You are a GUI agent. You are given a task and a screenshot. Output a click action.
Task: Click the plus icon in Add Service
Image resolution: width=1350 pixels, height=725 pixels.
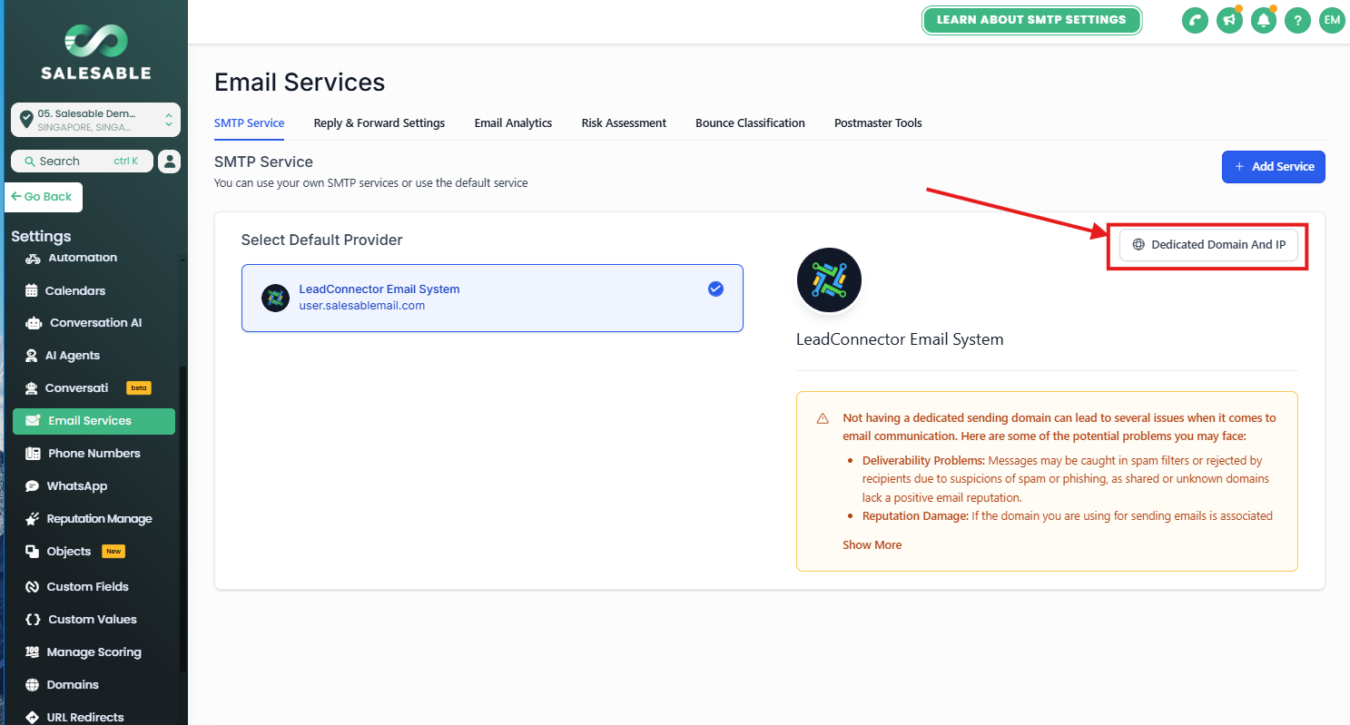pyautogui.click(x=1239, y=167)
